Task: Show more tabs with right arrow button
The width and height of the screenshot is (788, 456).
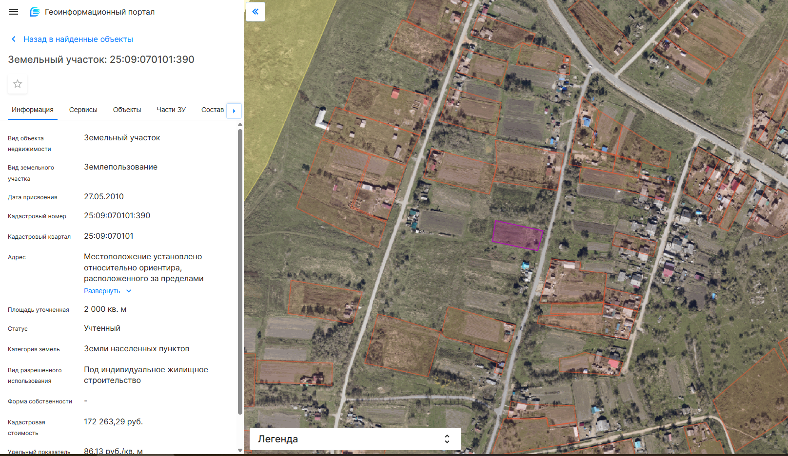Action: coord(234,111)
